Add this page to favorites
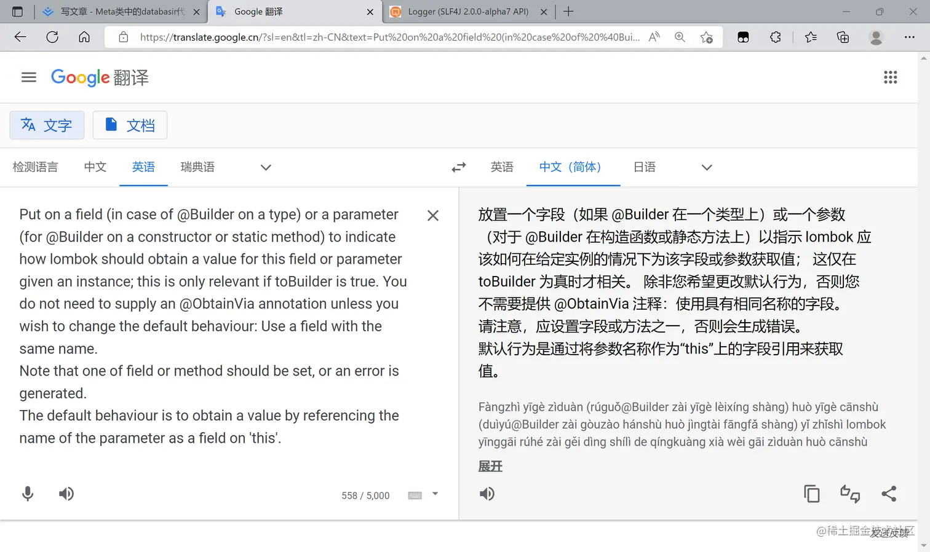This screenshot has width=930, height=552. pos(706,37)
